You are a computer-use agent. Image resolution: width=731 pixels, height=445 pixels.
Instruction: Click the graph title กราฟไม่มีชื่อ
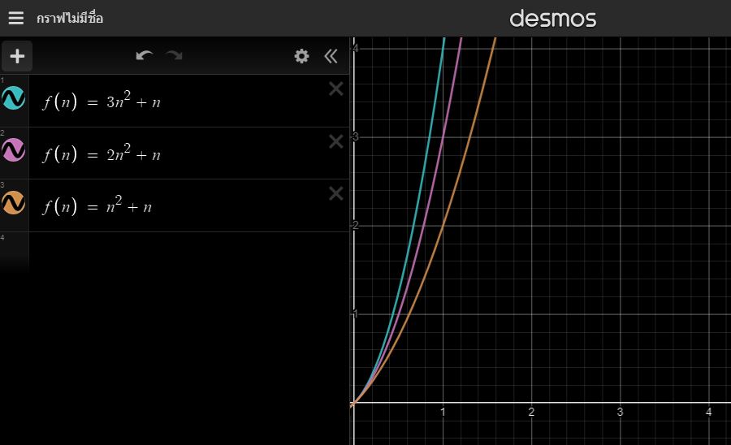[x=70, y=18]
